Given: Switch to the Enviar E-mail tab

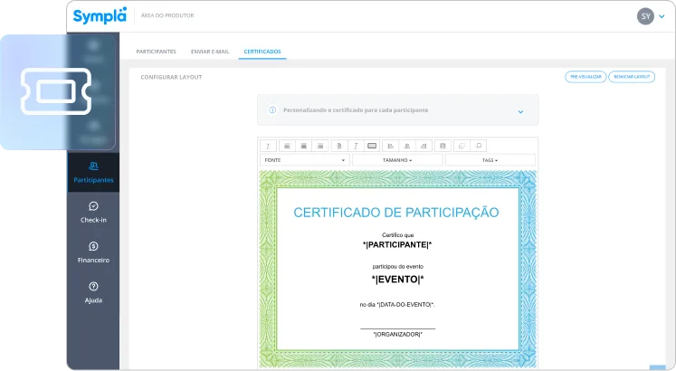Looking at the screenshot, I should point(210,52).
